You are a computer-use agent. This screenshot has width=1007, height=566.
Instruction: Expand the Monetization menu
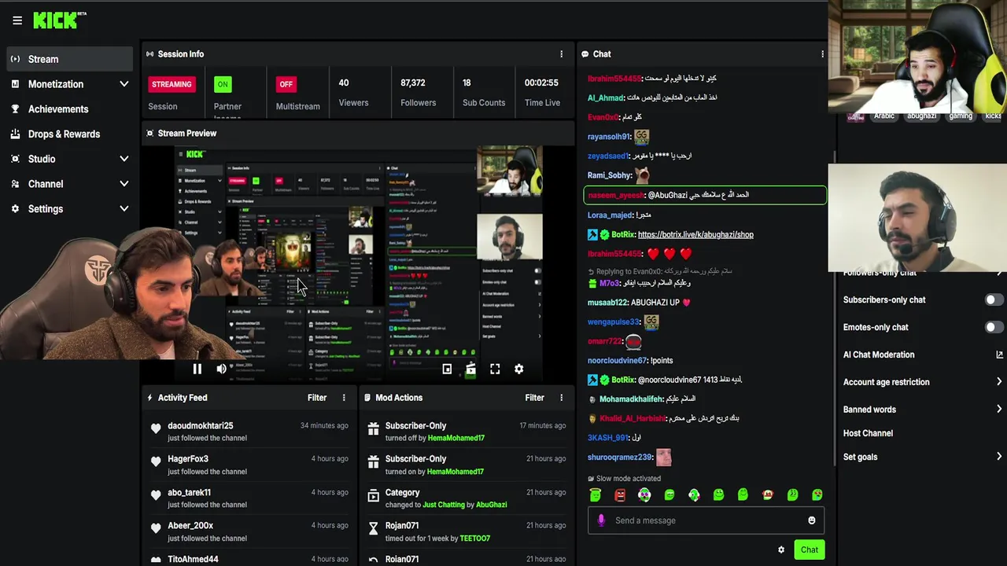(x=70, y=84)
